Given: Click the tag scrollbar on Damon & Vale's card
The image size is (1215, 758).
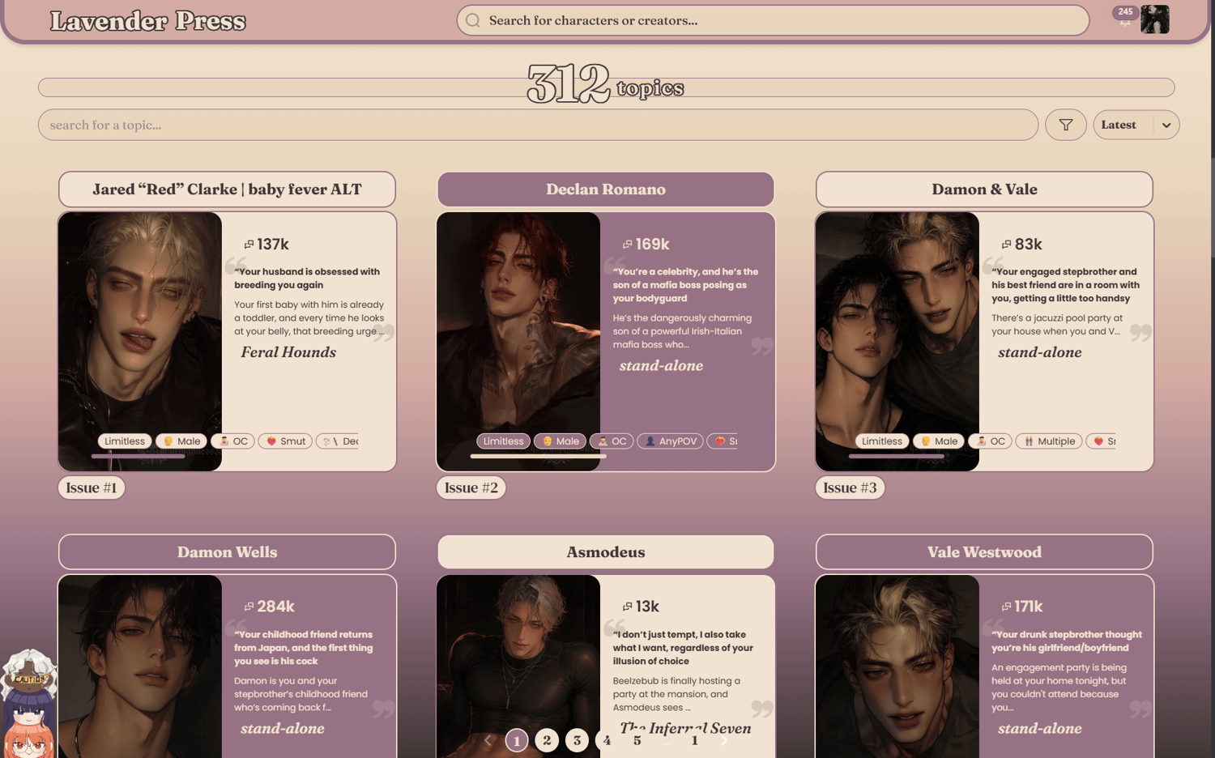Looking at the screenshot, I should pos(897,456).
